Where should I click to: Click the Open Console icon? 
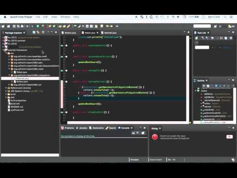pyautogui.click(x=143, y=133)
